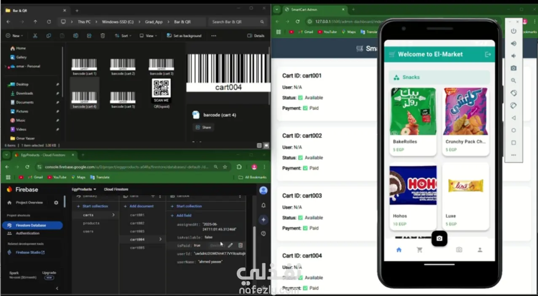Click Rename icon in File Explorer toolbar
The height and width of the screenshot is (296, 538).
(x=75, y=36)
